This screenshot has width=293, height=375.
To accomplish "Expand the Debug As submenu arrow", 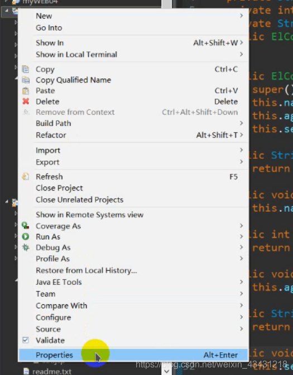I will tap(241, 247).
